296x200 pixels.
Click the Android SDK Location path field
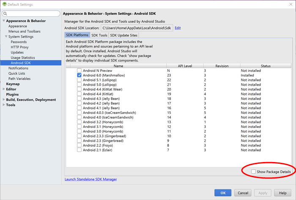point(137,28)
